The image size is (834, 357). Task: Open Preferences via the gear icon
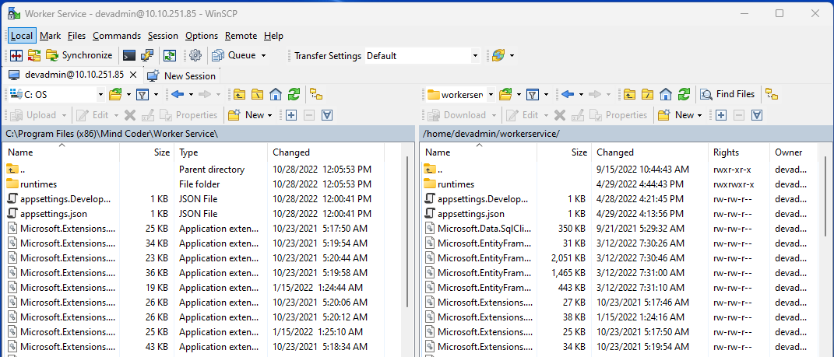tap(195, 55)
